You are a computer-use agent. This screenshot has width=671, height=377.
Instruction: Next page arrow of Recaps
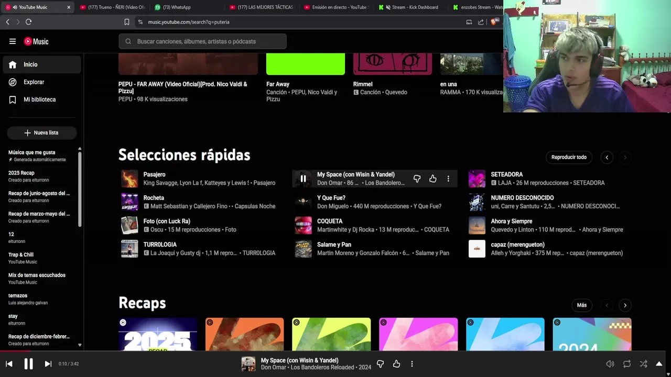coord(625,305)
